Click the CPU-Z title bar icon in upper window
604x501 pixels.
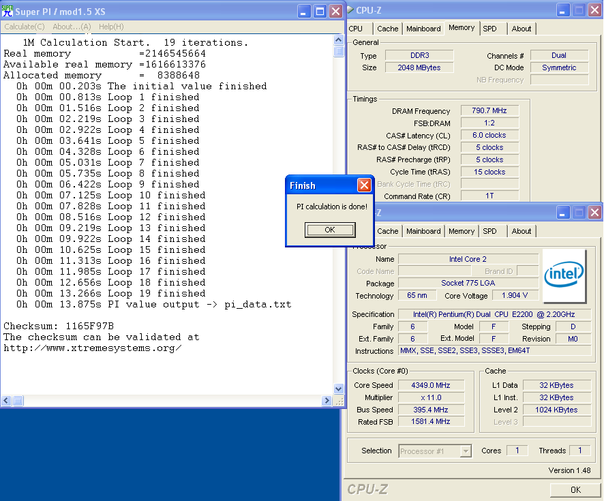tap(350, 10)
